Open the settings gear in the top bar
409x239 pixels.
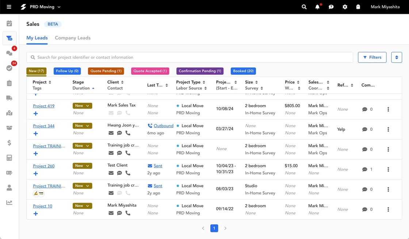click(x=345, y=7)
